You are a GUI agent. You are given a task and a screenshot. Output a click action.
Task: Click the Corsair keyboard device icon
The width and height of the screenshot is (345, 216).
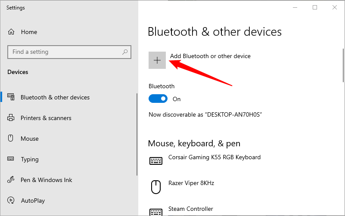point(155,160)
